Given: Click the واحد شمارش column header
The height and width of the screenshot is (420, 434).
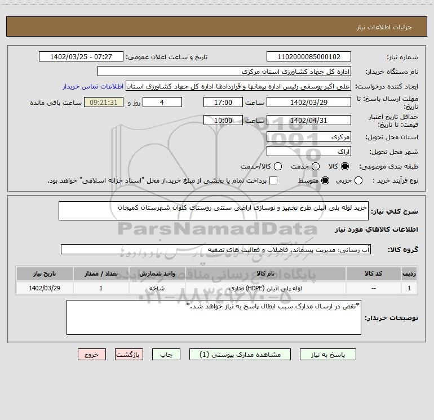Looking at the screenshot, I should point(157,273).
